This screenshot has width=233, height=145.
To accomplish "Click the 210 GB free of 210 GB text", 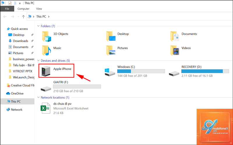I will click(x=68, y=91).
